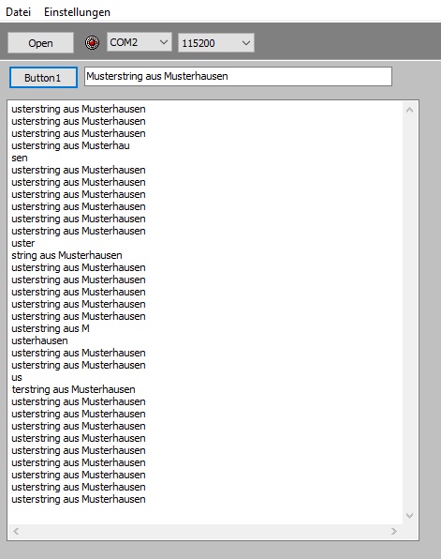441x559 pixels.
Task: Click the horizontal scrollbar track below the log
Action: point(205,531)
